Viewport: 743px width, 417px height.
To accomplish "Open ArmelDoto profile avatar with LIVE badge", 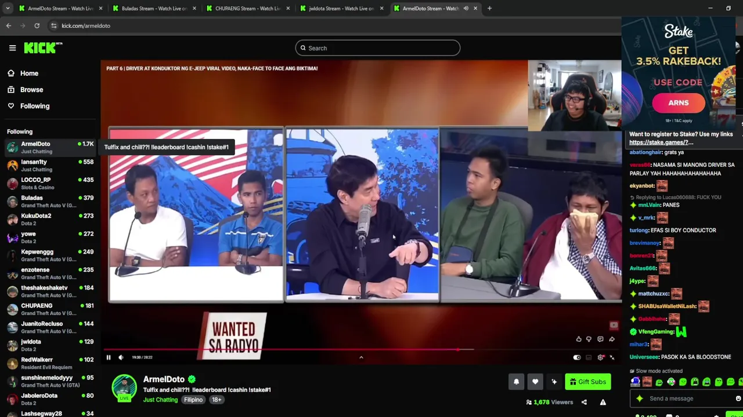I will coord(124,388).
